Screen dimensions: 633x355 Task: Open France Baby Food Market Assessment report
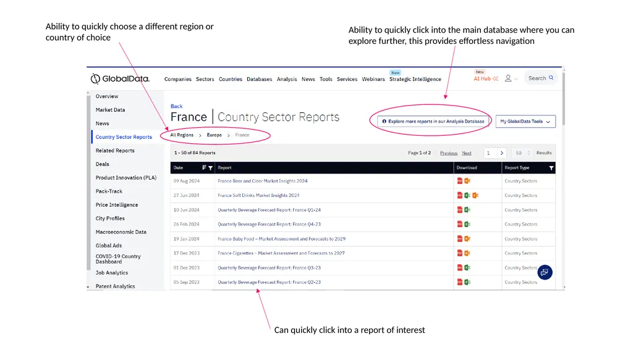pyautogui.click(x=281, y=239)
